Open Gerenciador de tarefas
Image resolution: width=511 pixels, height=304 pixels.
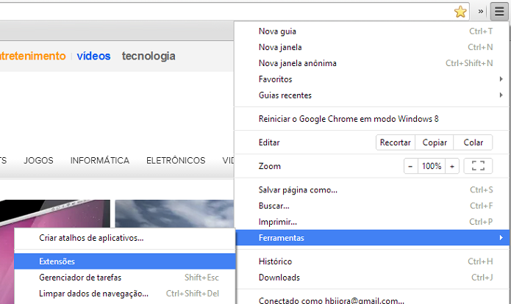click(x=125, y=278)
